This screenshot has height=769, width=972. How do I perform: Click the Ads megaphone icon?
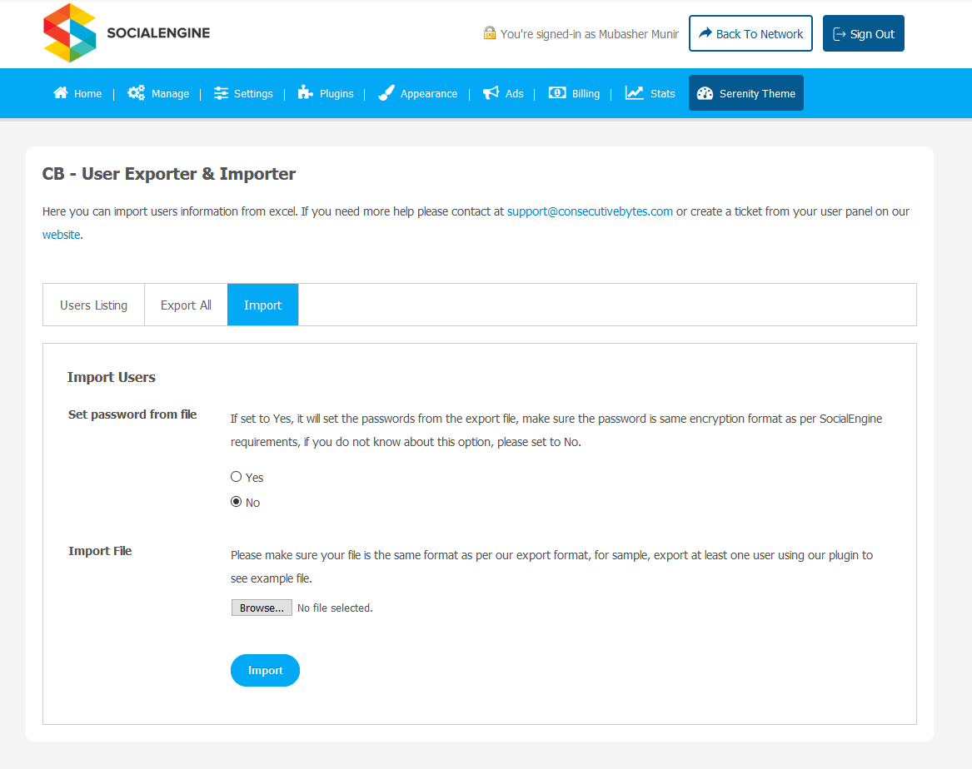[x=491, y=93]
